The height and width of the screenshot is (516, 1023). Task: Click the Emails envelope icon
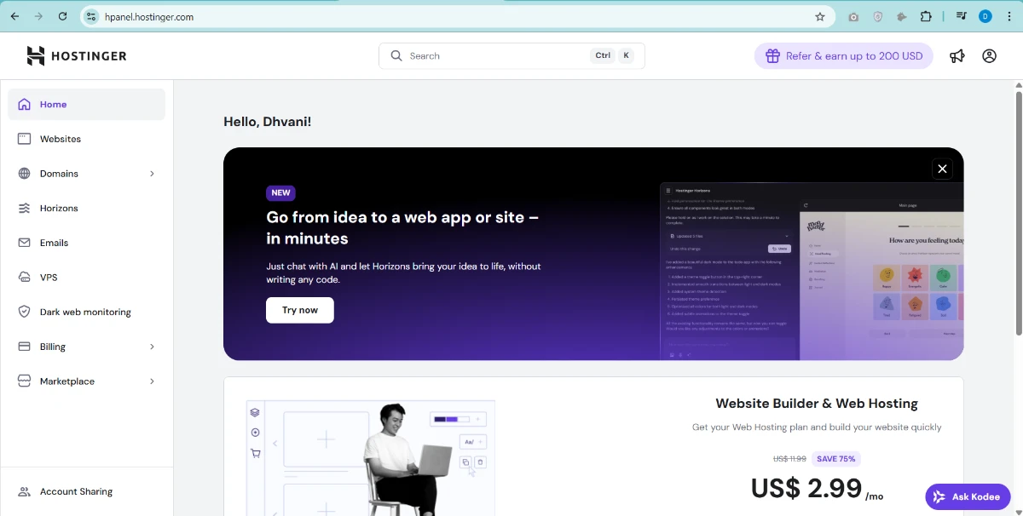tap(24, 243)
